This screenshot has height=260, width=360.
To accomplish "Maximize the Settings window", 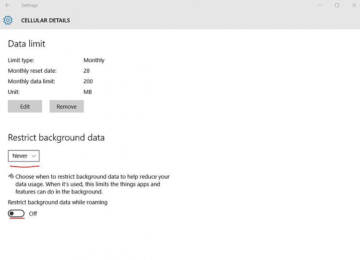I will (x=337, y=5).
